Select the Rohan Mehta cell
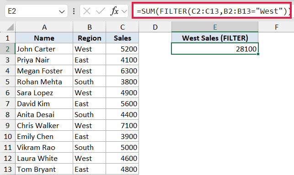The width and height of the screenshot is (294, 175). (x=44, y=82)
